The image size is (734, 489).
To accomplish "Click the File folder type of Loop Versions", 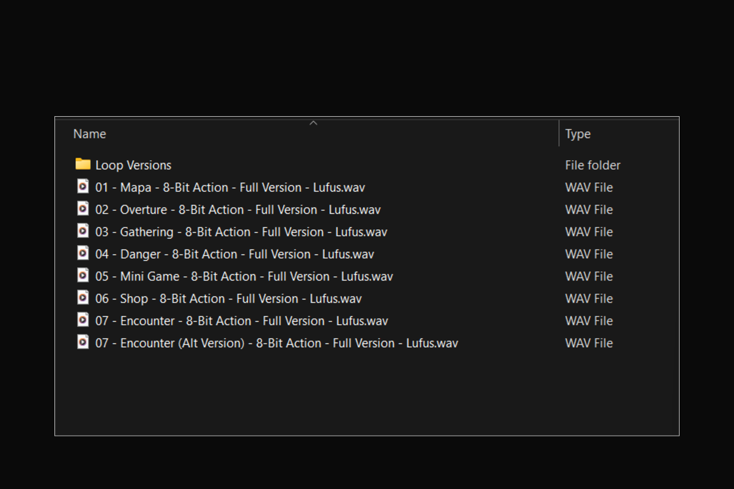I will 593,165.
